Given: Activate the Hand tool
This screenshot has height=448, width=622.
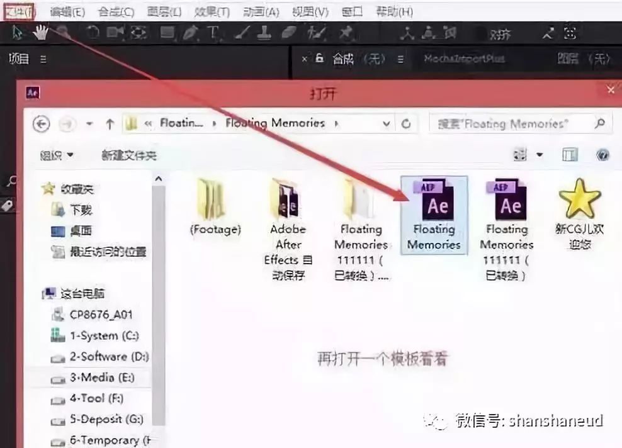Looking at the screenshot, I should point(41,33).
